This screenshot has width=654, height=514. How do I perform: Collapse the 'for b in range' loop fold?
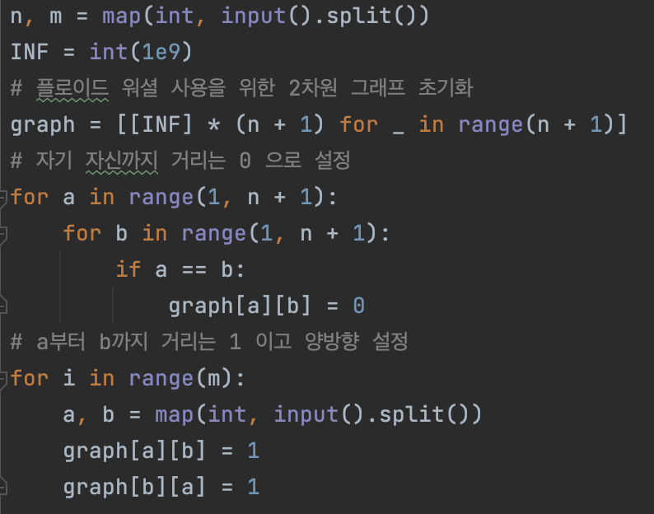pos(2,234)
